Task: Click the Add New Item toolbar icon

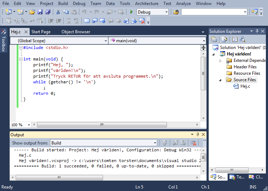Action: [x=20, y=12]
